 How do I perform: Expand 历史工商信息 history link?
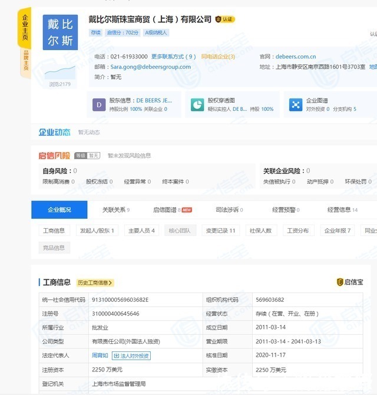[x=95, y=282]
